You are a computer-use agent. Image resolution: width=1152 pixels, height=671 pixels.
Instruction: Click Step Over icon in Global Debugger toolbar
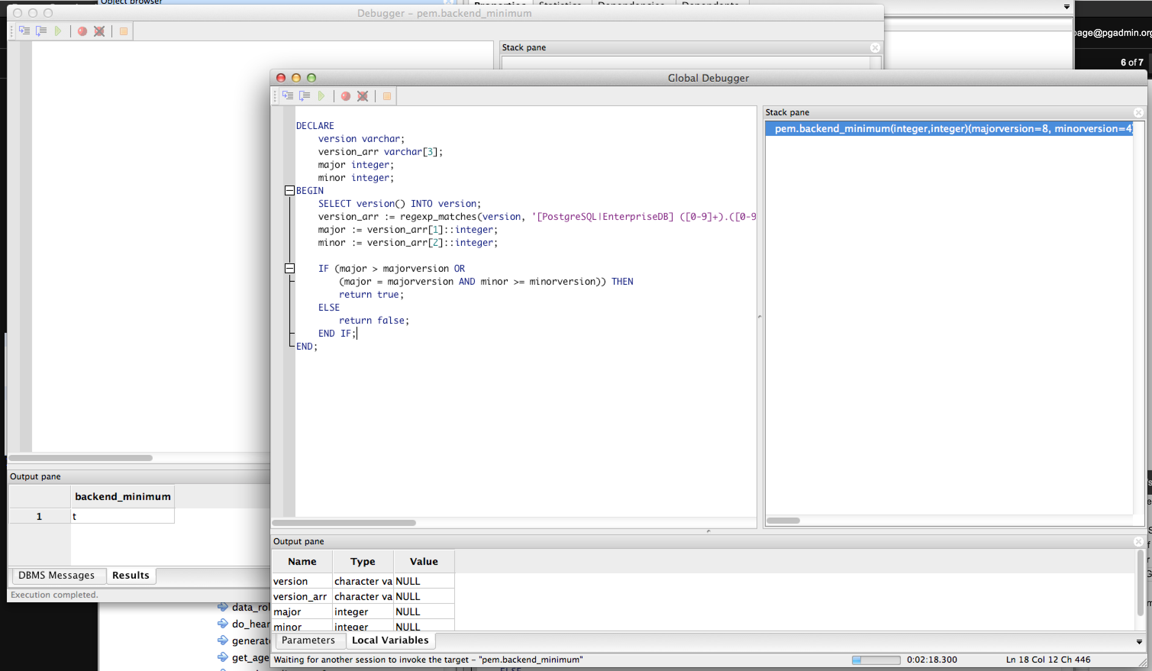pos(305,96)
